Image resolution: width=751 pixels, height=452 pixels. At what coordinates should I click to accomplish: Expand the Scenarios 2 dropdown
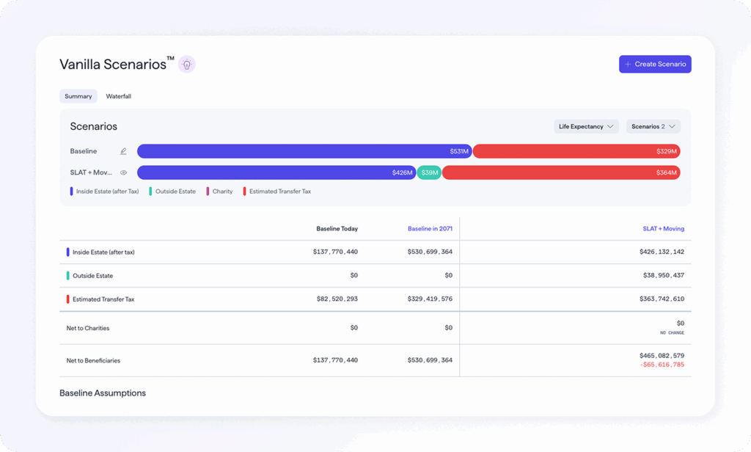coord(653,126)
